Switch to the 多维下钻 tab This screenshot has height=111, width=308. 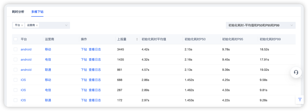point(37,12)
